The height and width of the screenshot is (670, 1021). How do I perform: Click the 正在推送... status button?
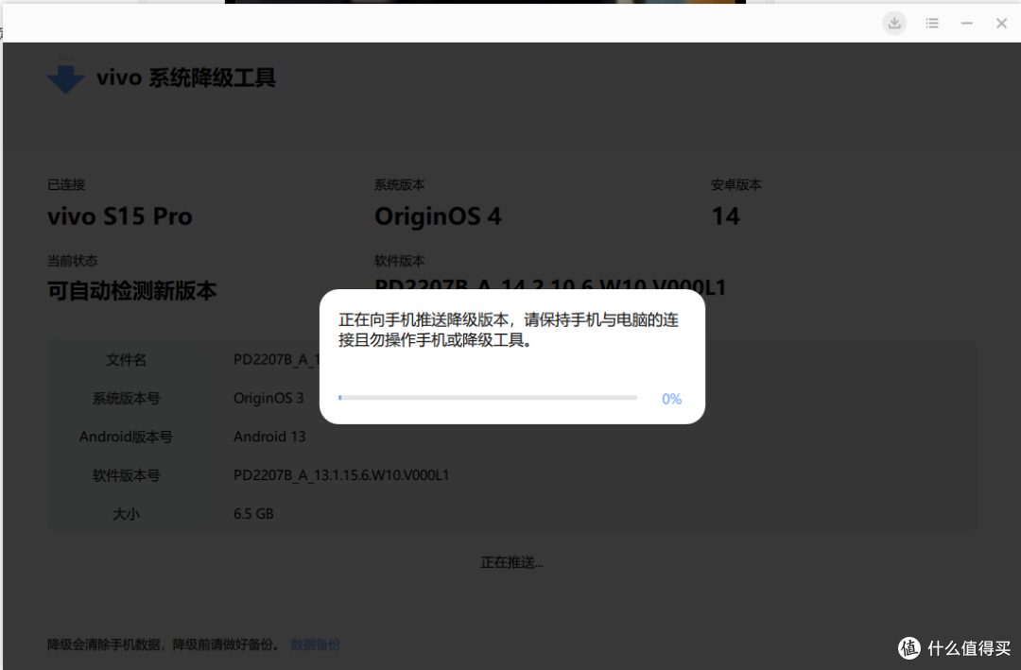coord(511,562)
